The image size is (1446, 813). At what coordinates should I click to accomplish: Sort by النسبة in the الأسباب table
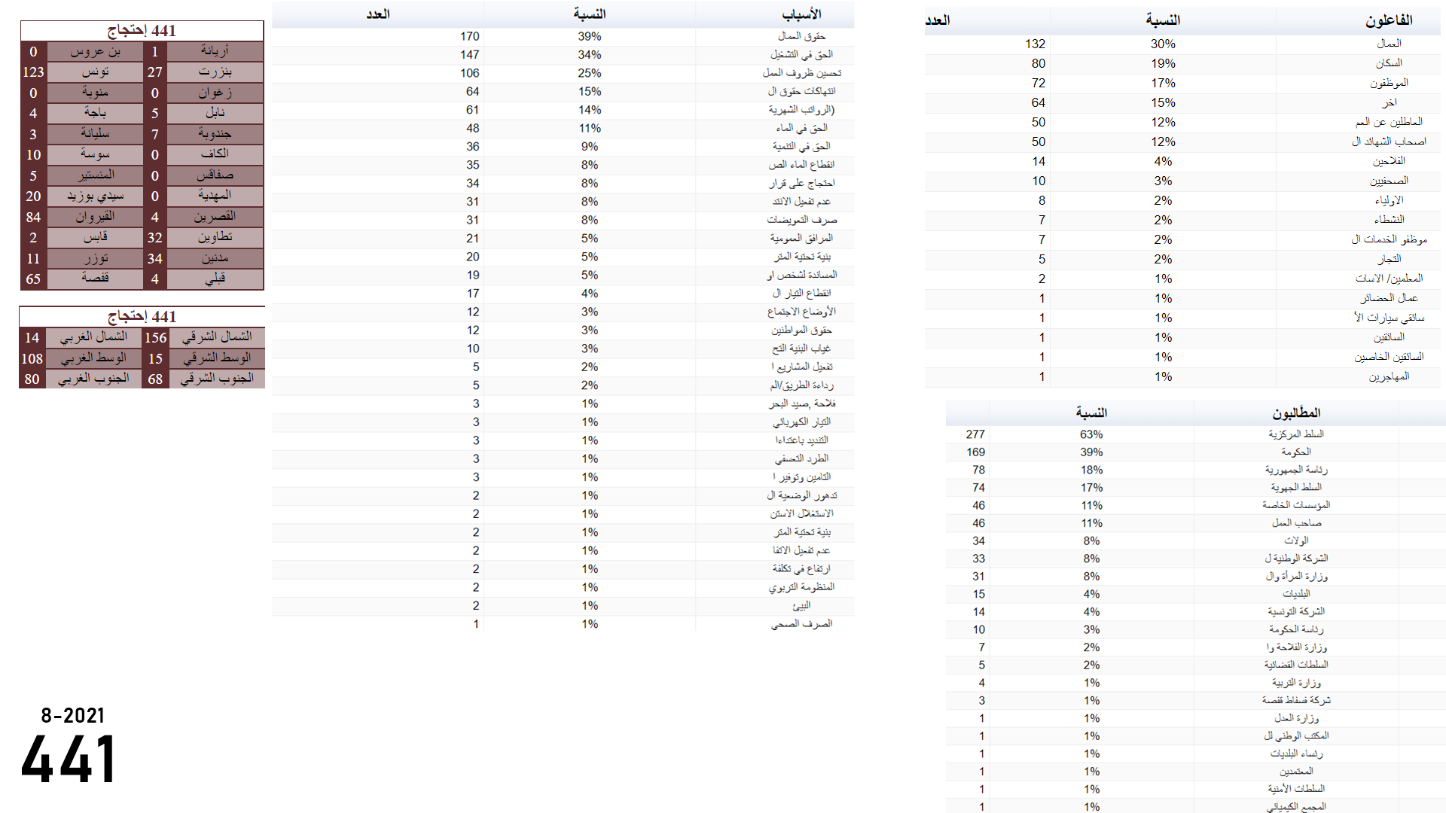(589, 14)
